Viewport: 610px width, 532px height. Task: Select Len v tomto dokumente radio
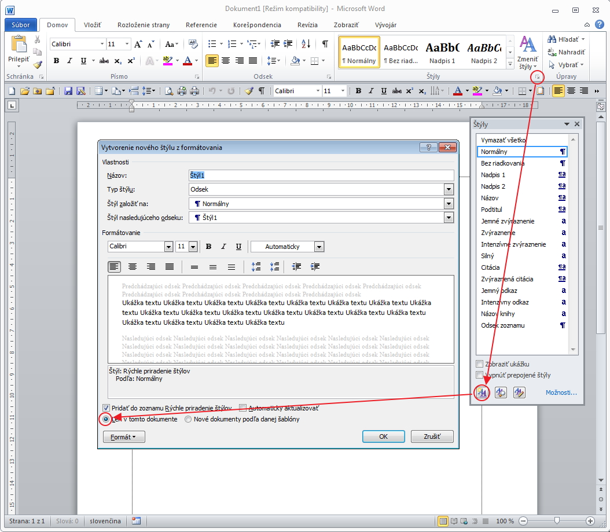click(x=106, y=419)
